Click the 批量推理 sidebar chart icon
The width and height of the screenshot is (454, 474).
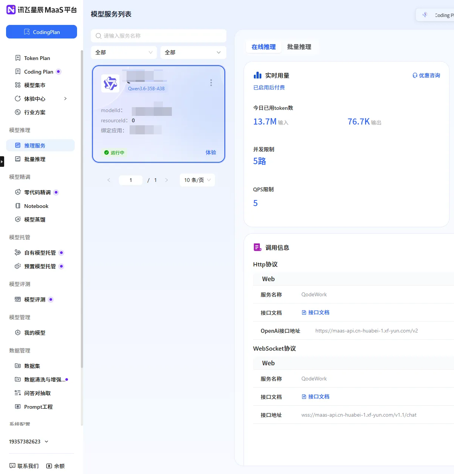pos(18,159)
